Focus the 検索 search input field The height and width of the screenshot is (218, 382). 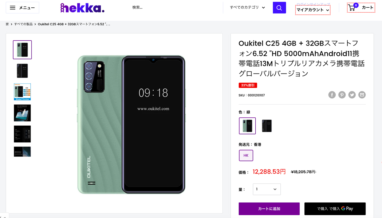pyautogui.click(x=175, y=8)
